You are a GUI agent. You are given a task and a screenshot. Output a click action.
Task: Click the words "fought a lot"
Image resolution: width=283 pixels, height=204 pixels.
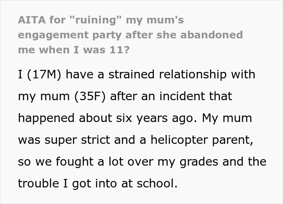point(78,162)
